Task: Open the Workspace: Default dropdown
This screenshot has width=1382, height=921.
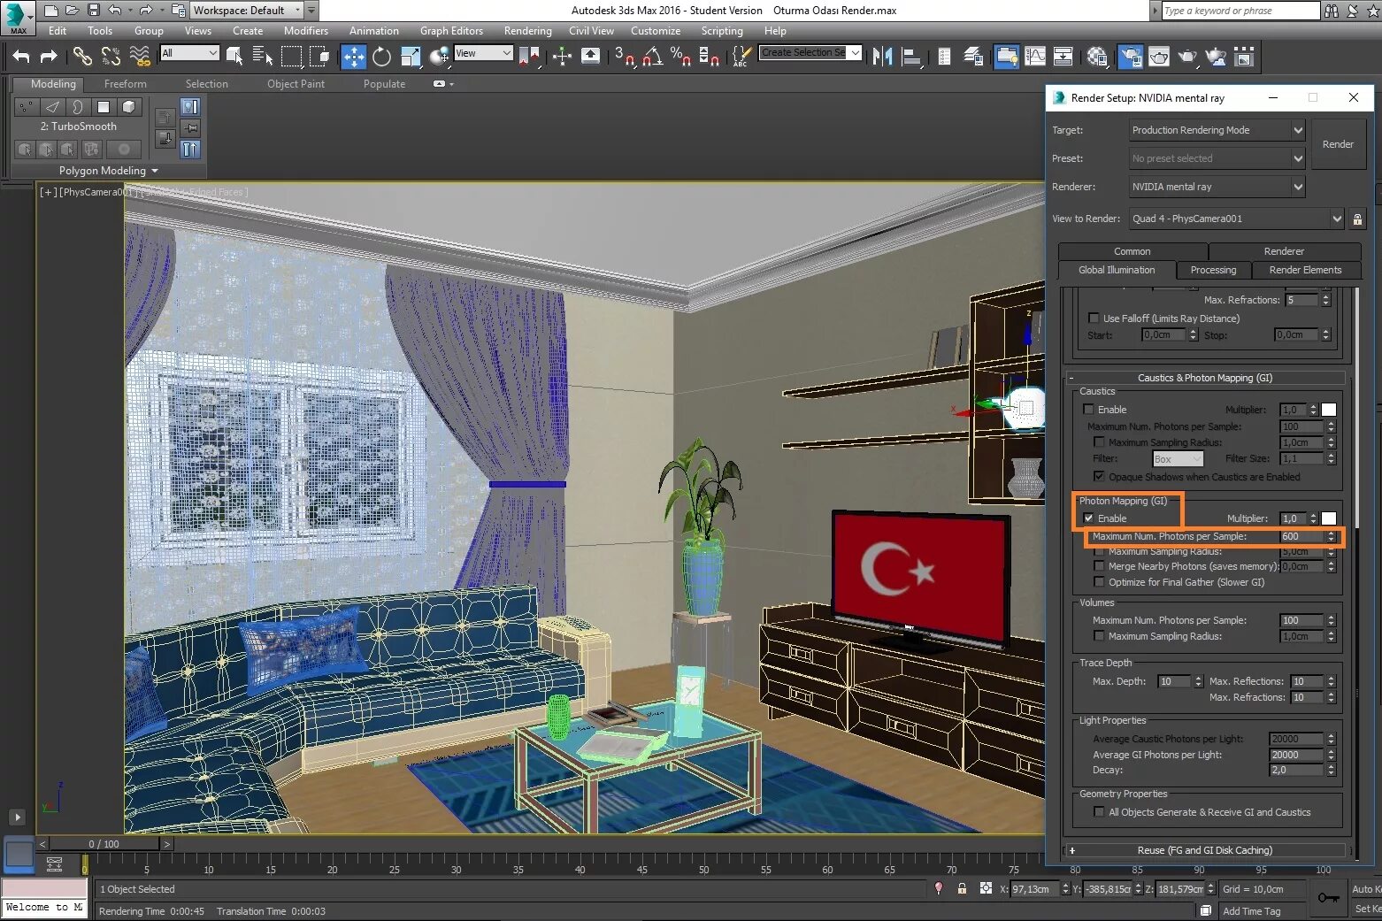Action: (x=248, y=11)
